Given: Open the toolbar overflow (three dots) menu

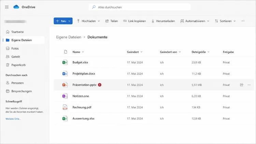Looking at the screenshot, I should click(243, 21).
